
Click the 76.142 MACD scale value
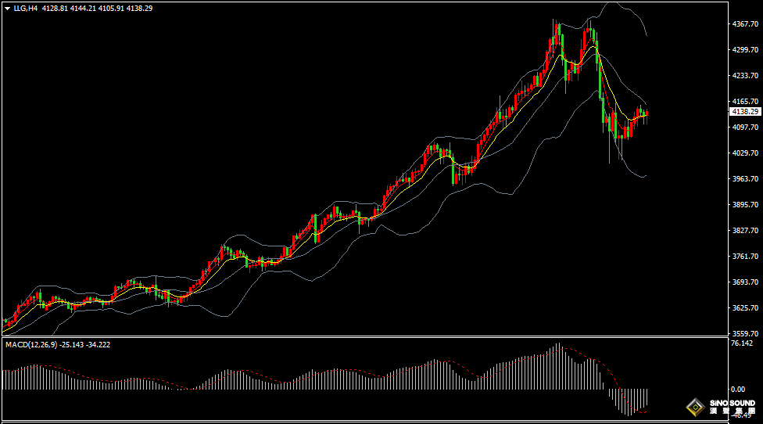click(741, 343)
